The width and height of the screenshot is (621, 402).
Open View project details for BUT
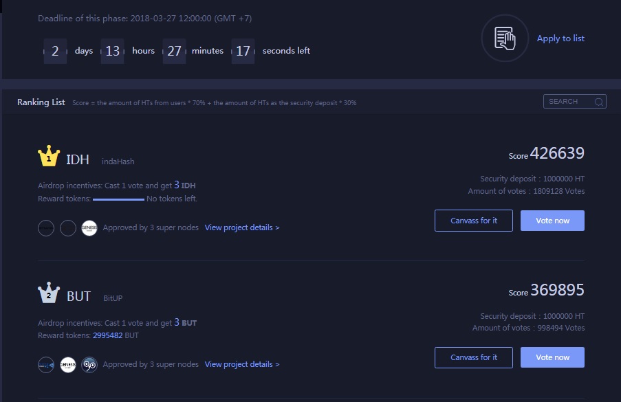tap(242, 364)
